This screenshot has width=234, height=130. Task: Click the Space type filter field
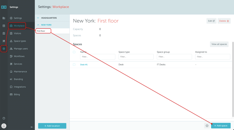136,57
